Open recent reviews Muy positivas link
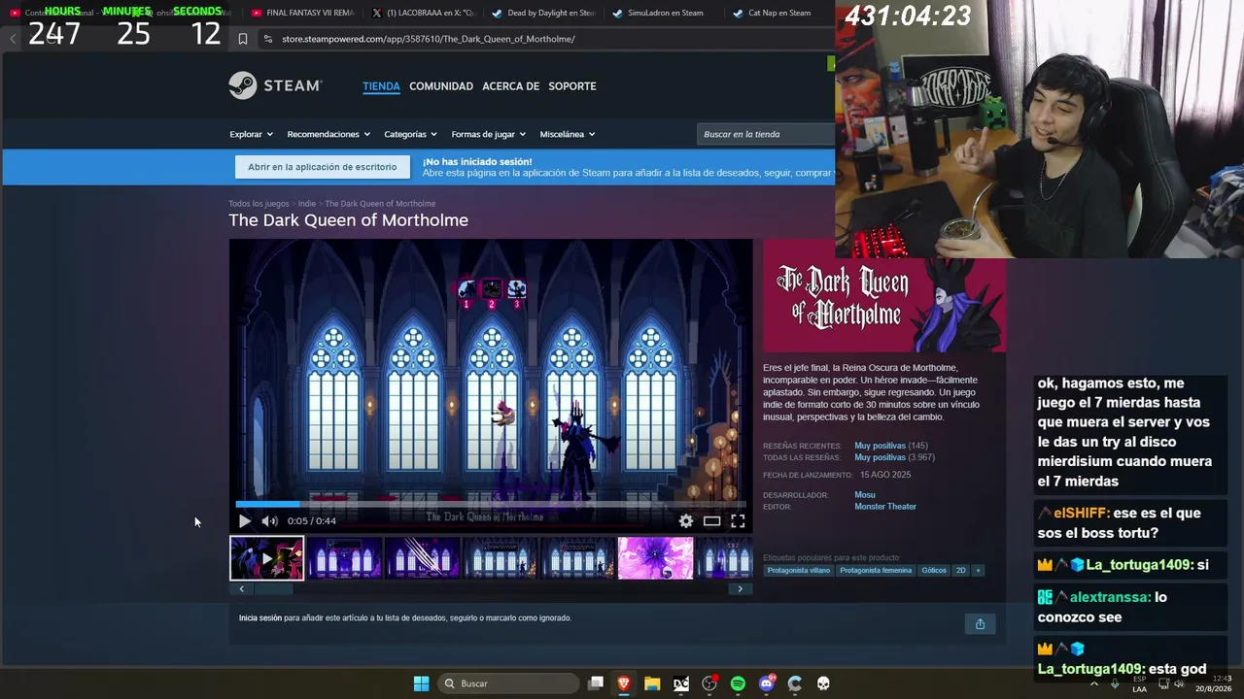Screen dimensions: 1244x699 click(880, 446)
